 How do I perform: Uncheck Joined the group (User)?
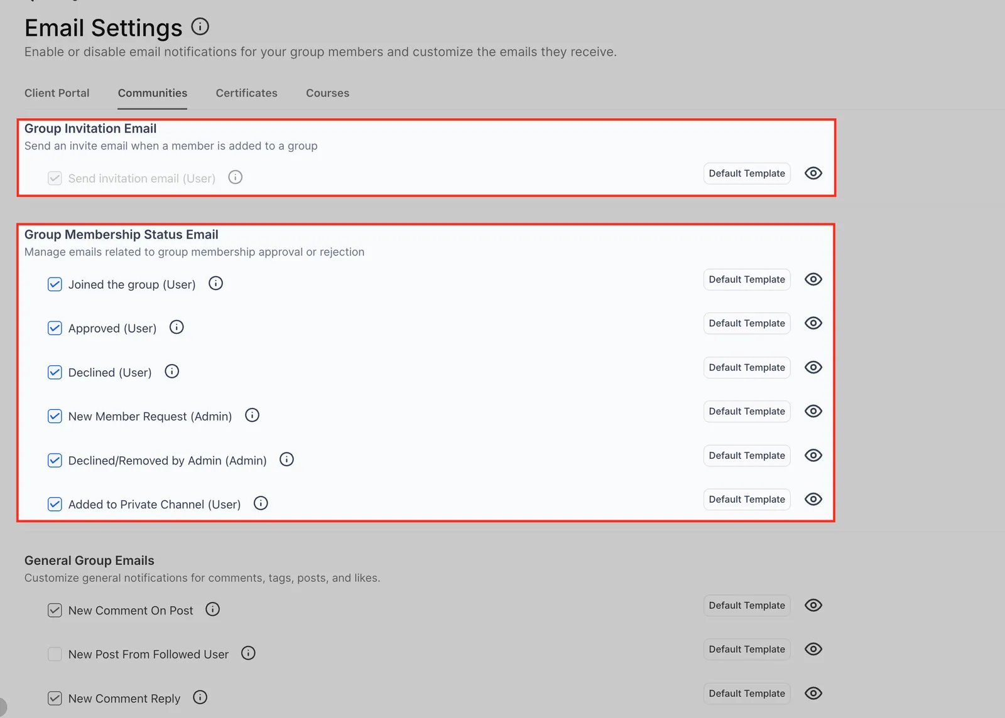click(x=55, y=284)
